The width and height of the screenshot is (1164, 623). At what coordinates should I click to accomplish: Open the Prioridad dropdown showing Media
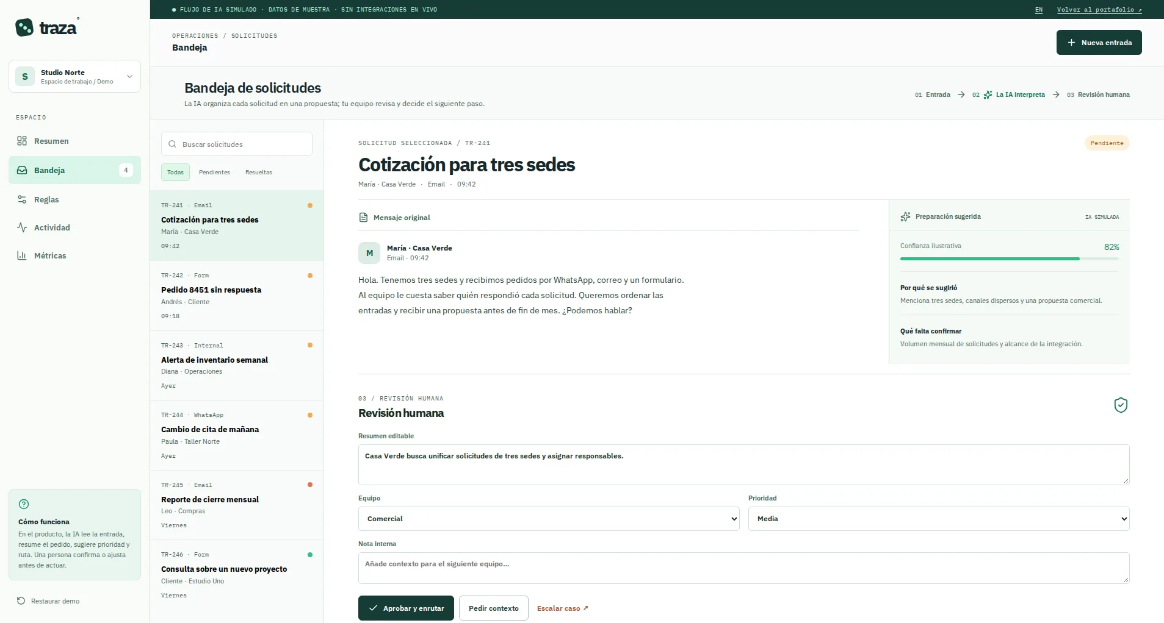pyautogui.click(x=939, y=519)
